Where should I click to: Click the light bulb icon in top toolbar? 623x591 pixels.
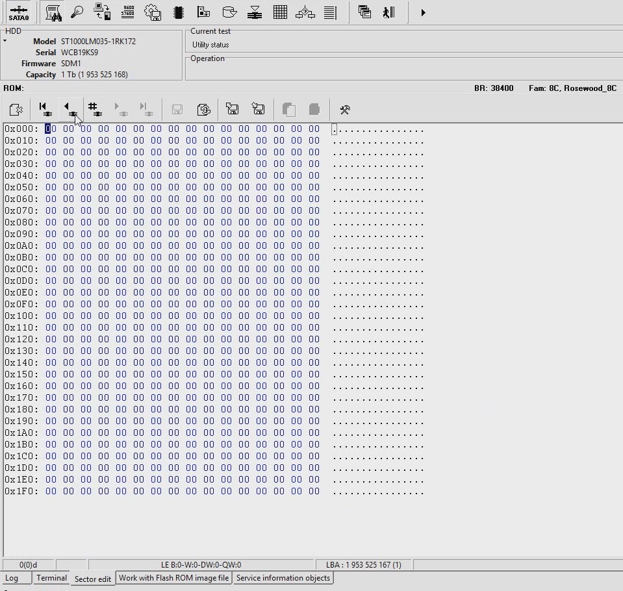pos(77,12)
